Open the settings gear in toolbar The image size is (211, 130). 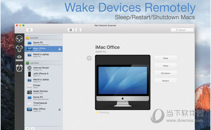(x=71, y=30)
